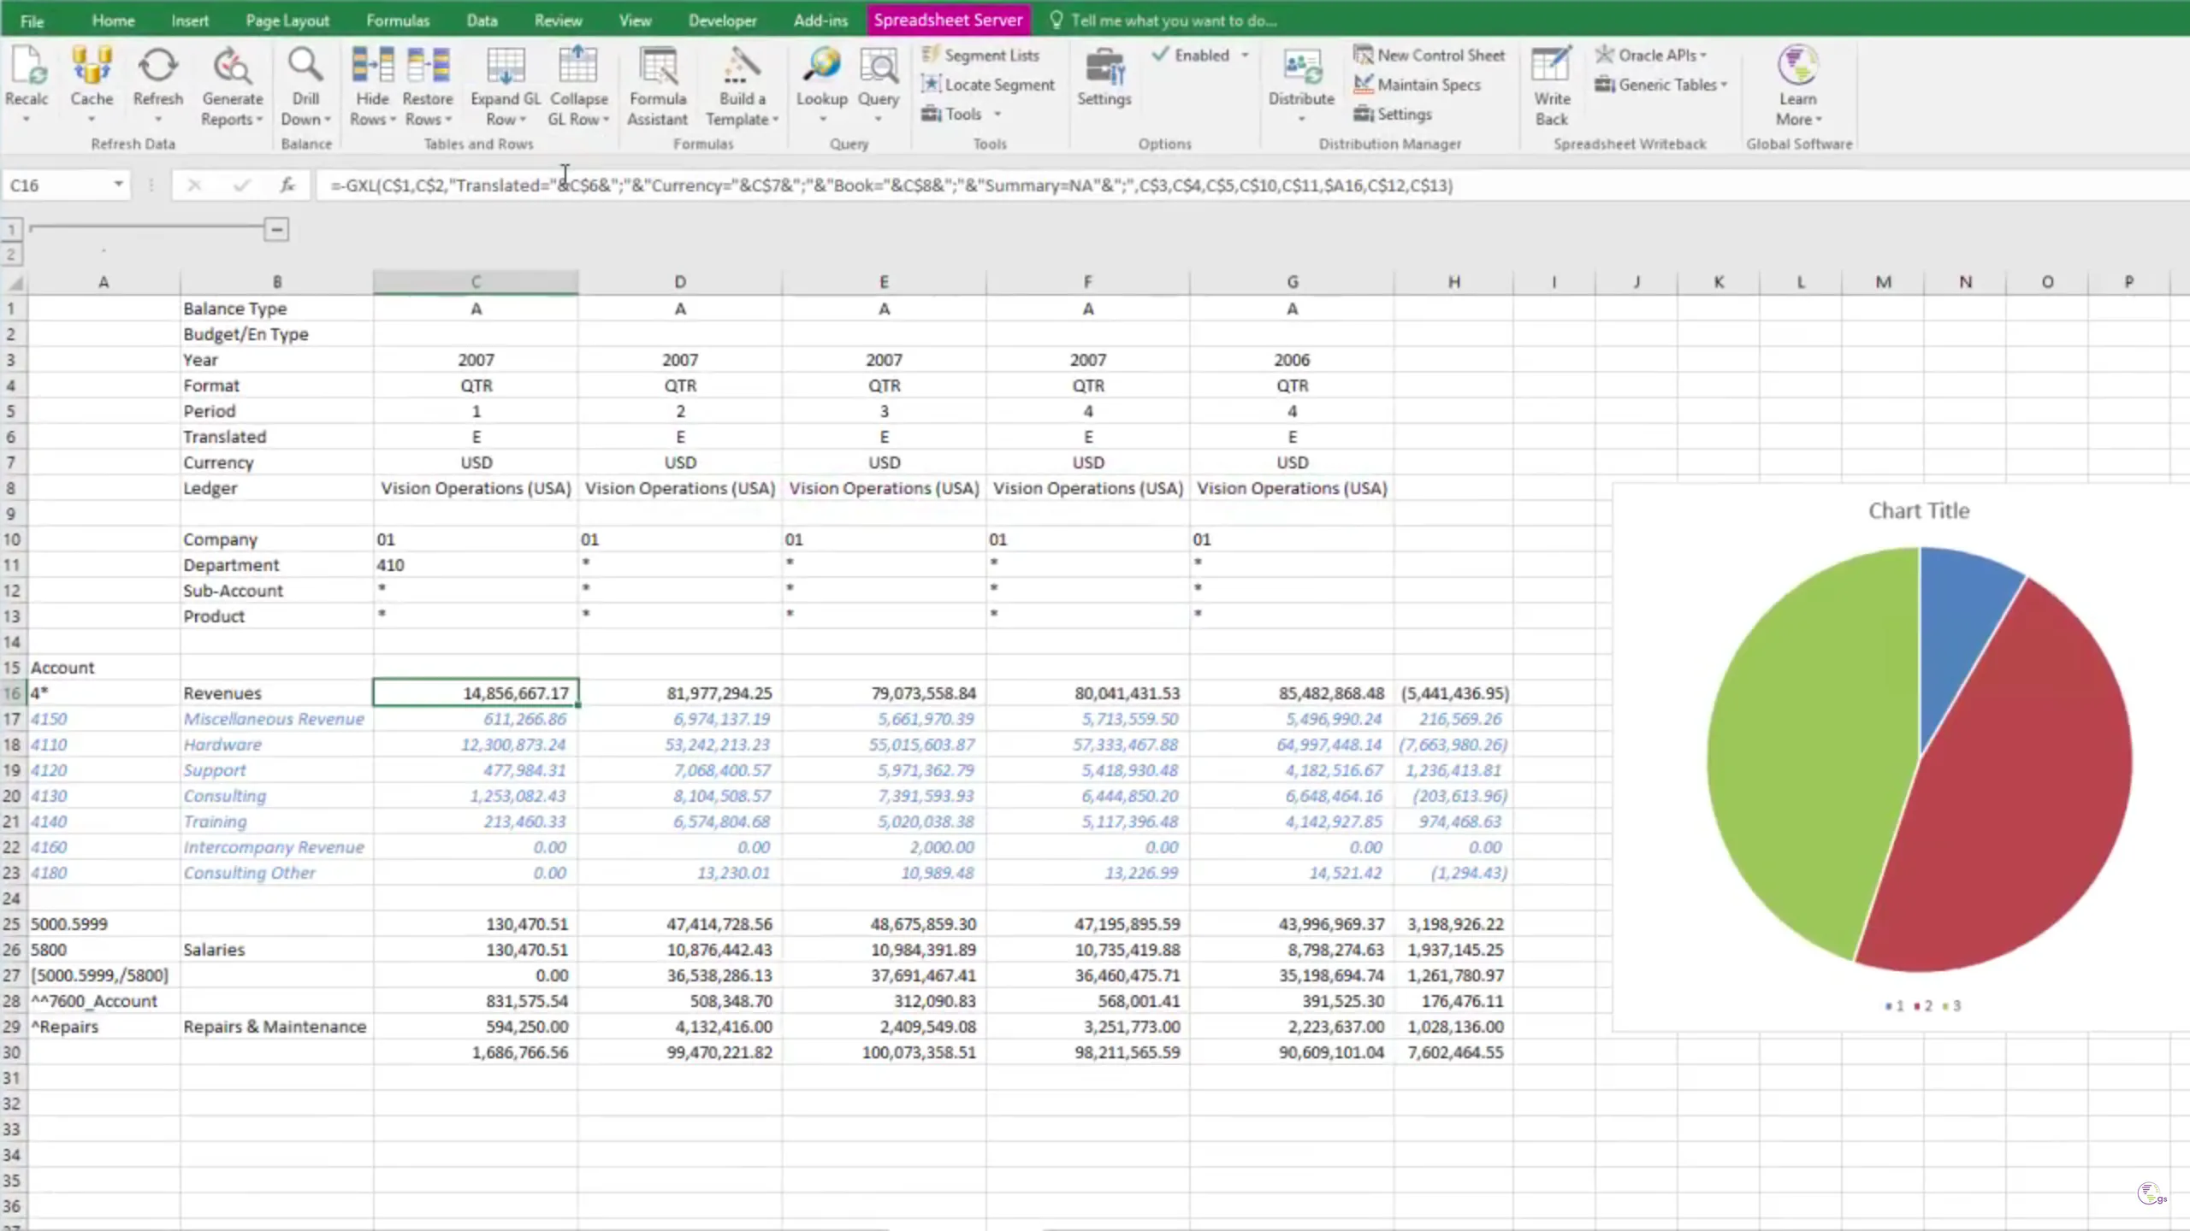This screenshot has height=1231, width=2190.
Task: Switch to the Formulas ribbon tab
Action: pyautogui.click(x=398, y=21)
